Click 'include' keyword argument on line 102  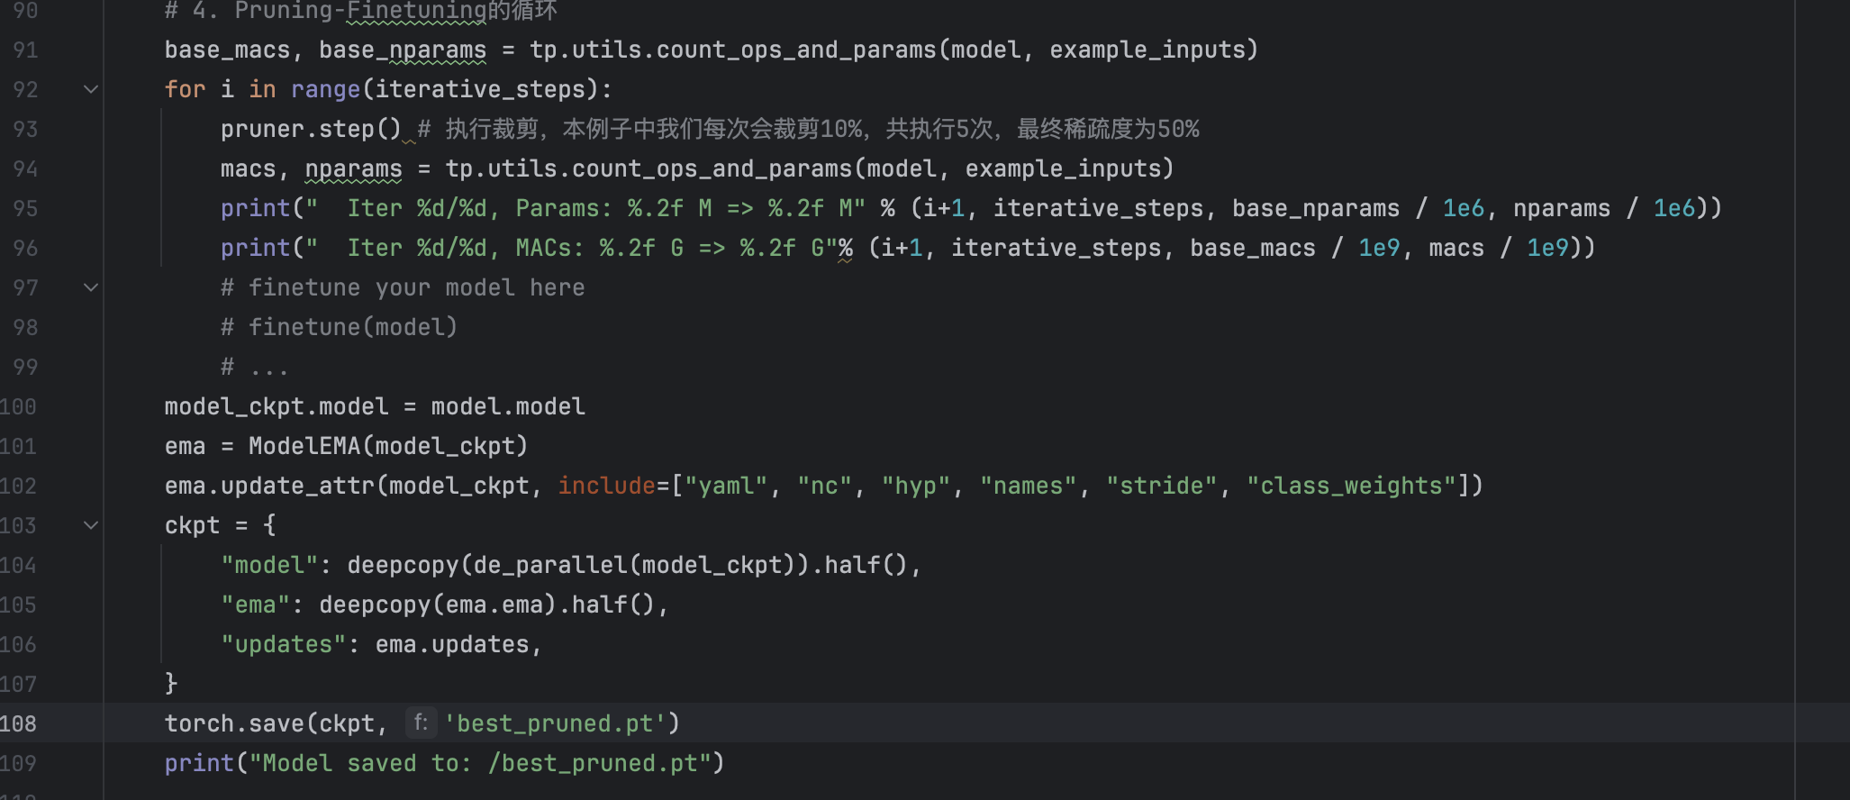(x=606, y=486)
